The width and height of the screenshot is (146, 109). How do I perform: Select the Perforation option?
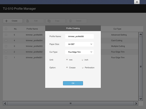(83, 68)
